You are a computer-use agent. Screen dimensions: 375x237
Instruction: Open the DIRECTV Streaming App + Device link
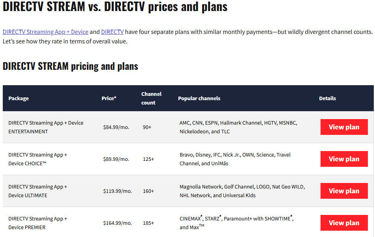point(45,32)
